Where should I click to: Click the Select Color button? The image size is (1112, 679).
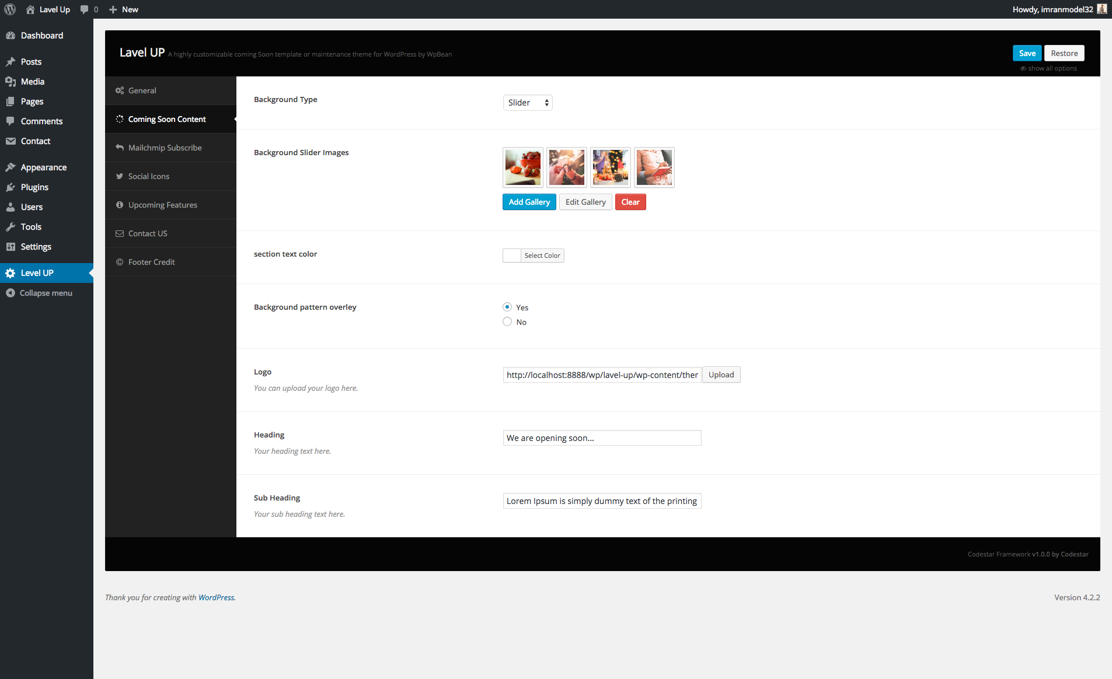[x=542, y=256]
